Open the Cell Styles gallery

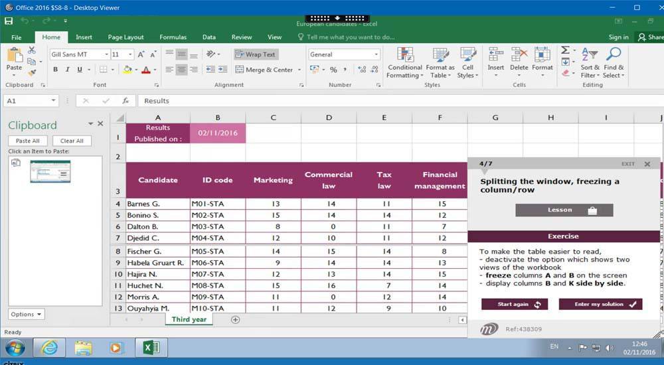[x=467, y=63]
